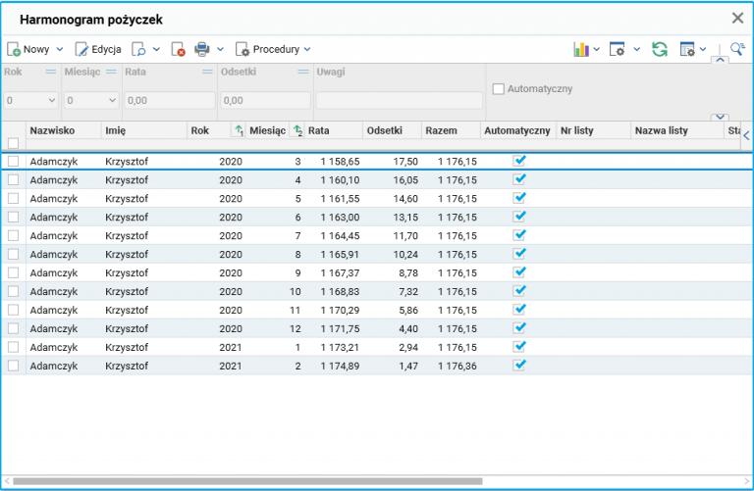Screen dimensions: 754x491
Task: Click the Nowy (new record) icon
Action: click(14, 49)
